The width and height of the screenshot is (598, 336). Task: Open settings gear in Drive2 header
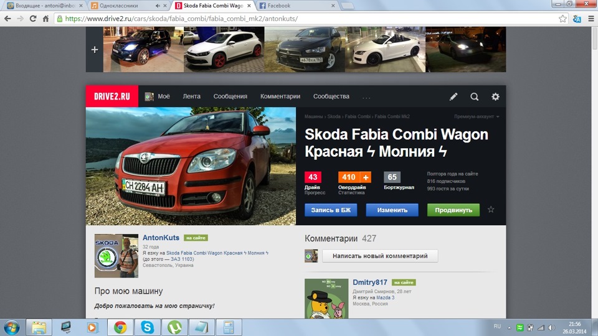(x=495, y=97)
